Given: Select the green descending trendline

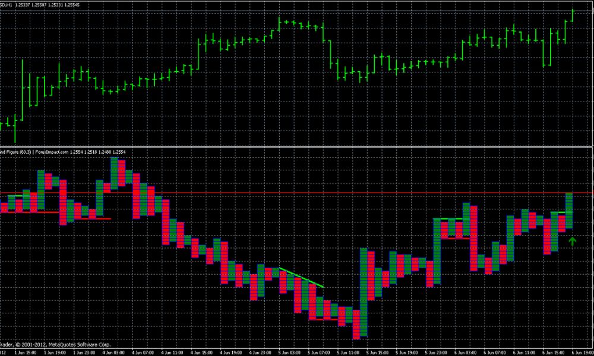Looking at the screenshot, I should point(302,278).
